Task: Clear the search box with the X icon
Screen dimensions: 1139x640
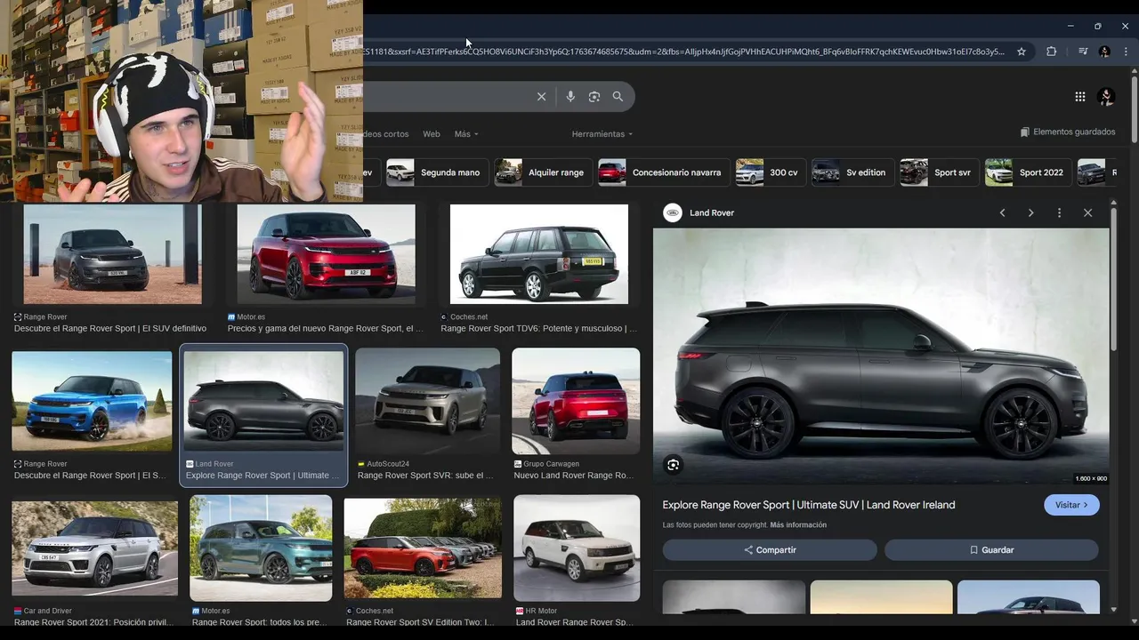Action: [541, 97]
